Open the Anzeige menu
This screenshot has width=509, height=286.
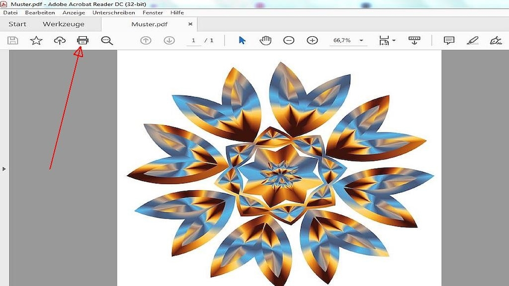[74, 12]
